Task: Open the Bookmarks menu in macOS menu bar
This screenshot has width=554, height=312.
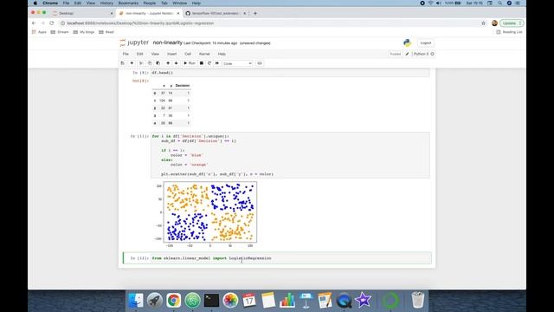Action: pyautogui.click(x=128, y=3)
